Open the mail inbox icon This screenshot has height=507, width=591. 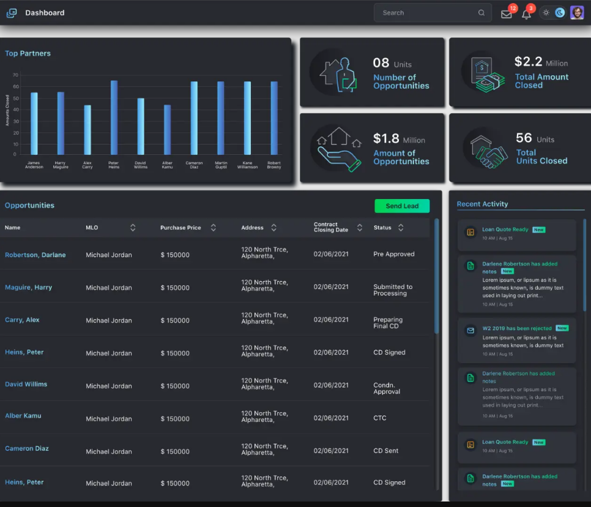click(x=506, y=14)
